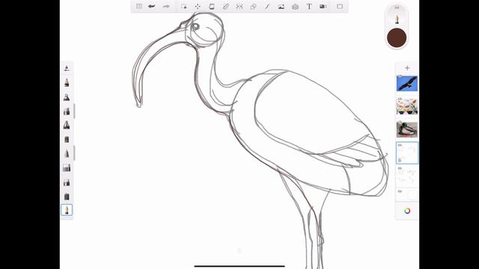
Task: Open the time-lapse record tool
Action: point(323,6)
